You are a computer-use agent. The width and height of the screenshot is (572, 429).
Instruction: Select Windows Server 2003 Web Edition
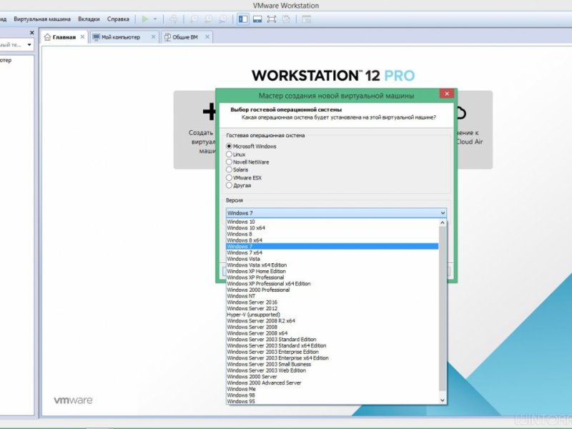tap(332, 370)
